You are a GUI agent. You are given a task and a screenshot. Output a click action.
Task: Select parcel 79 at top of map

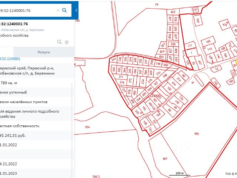[x=156, y=4]
